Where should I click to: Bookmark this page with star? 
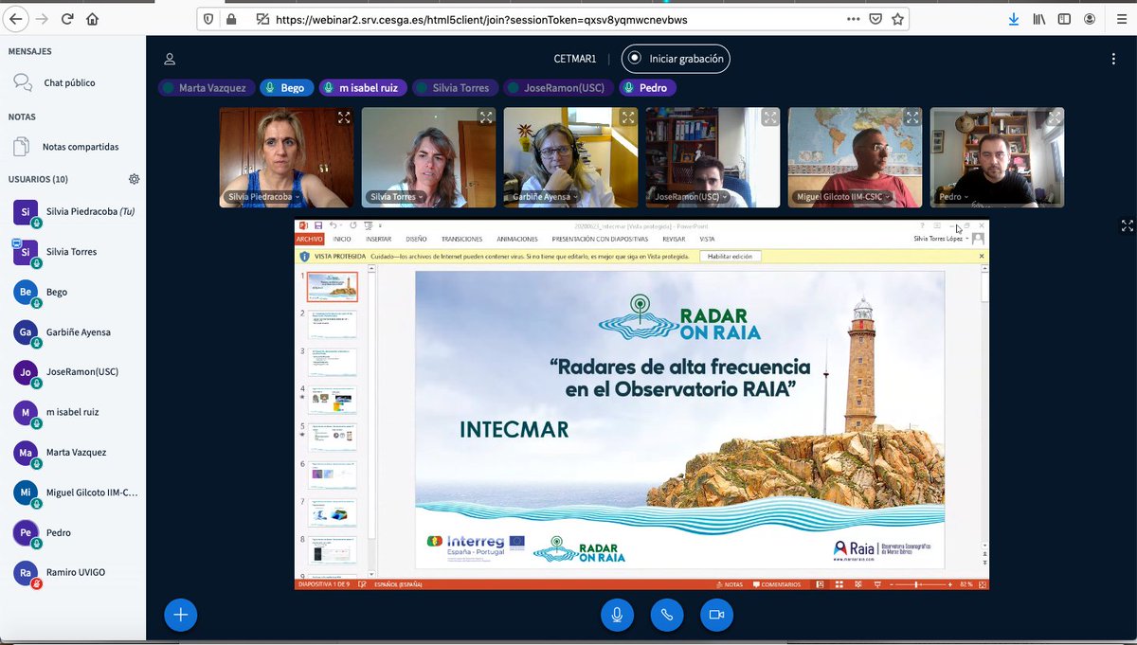pyautogui.click(x=897, y=18)
